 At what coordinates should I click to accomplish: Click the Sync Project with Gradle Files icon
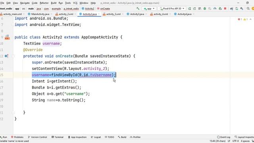(x=231, y=9)
